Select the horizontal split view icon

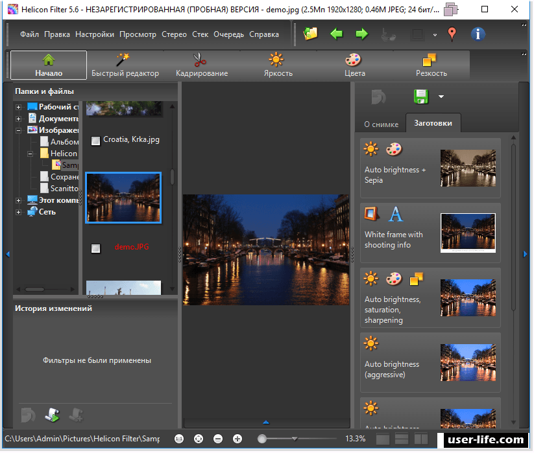[x=402, y=439]
